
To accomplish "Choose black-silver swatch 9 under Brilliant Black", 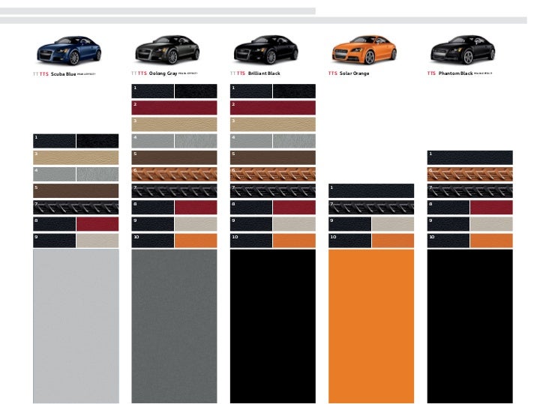I will coord(273,224).
